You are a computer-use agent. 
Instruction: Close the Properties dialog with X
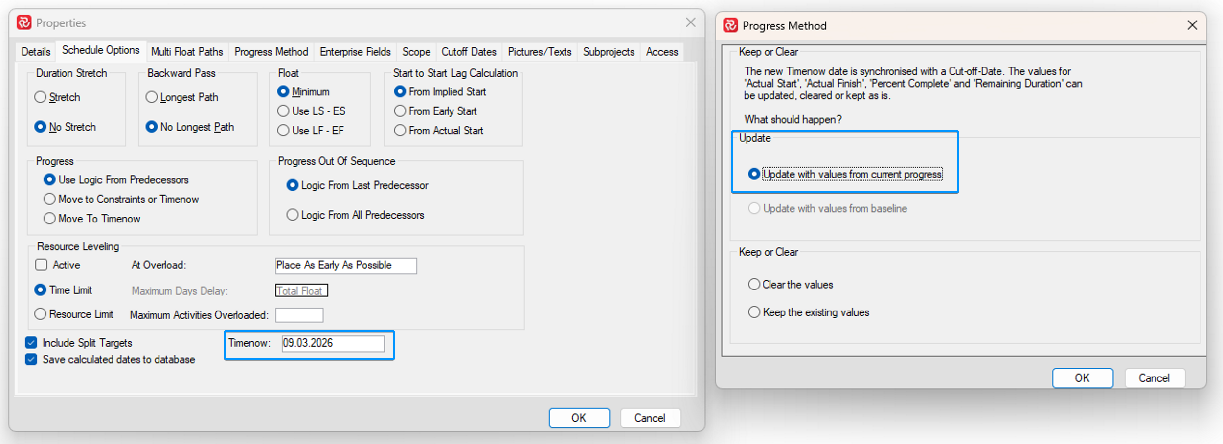(x=690, y=22)
